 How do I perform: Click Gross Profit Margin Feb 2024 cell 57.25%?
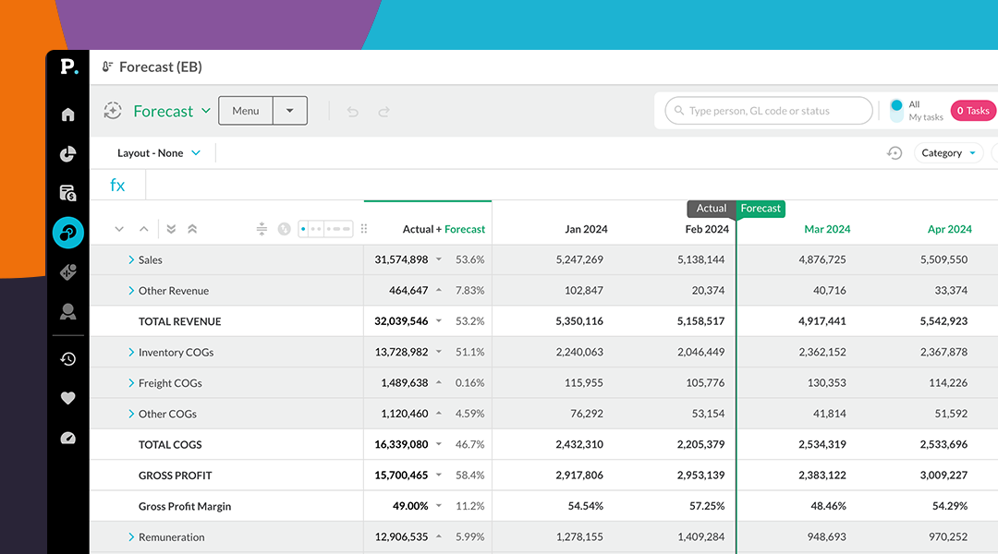[x=707, y=506]
